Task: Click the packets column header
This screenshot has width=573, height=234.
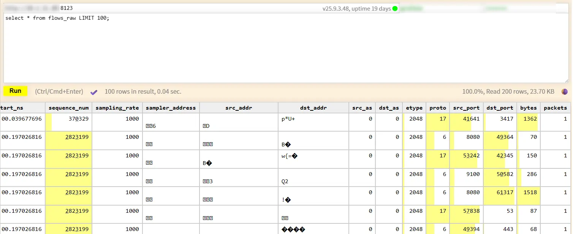Action: (555, 108)
